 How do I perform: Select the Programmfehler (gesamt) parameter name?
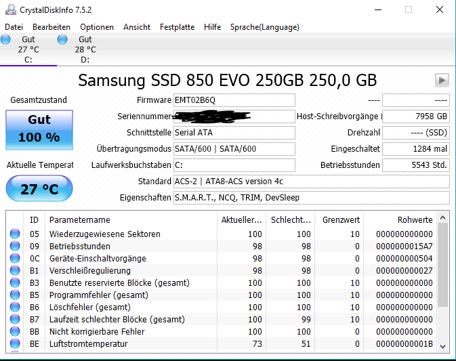coord(99,295)
